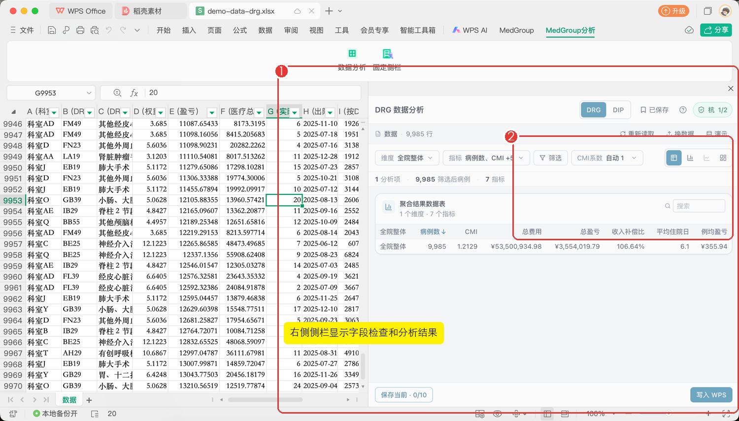Click the 筛选 filter button

pyautogui.click(x=550, y=158)
